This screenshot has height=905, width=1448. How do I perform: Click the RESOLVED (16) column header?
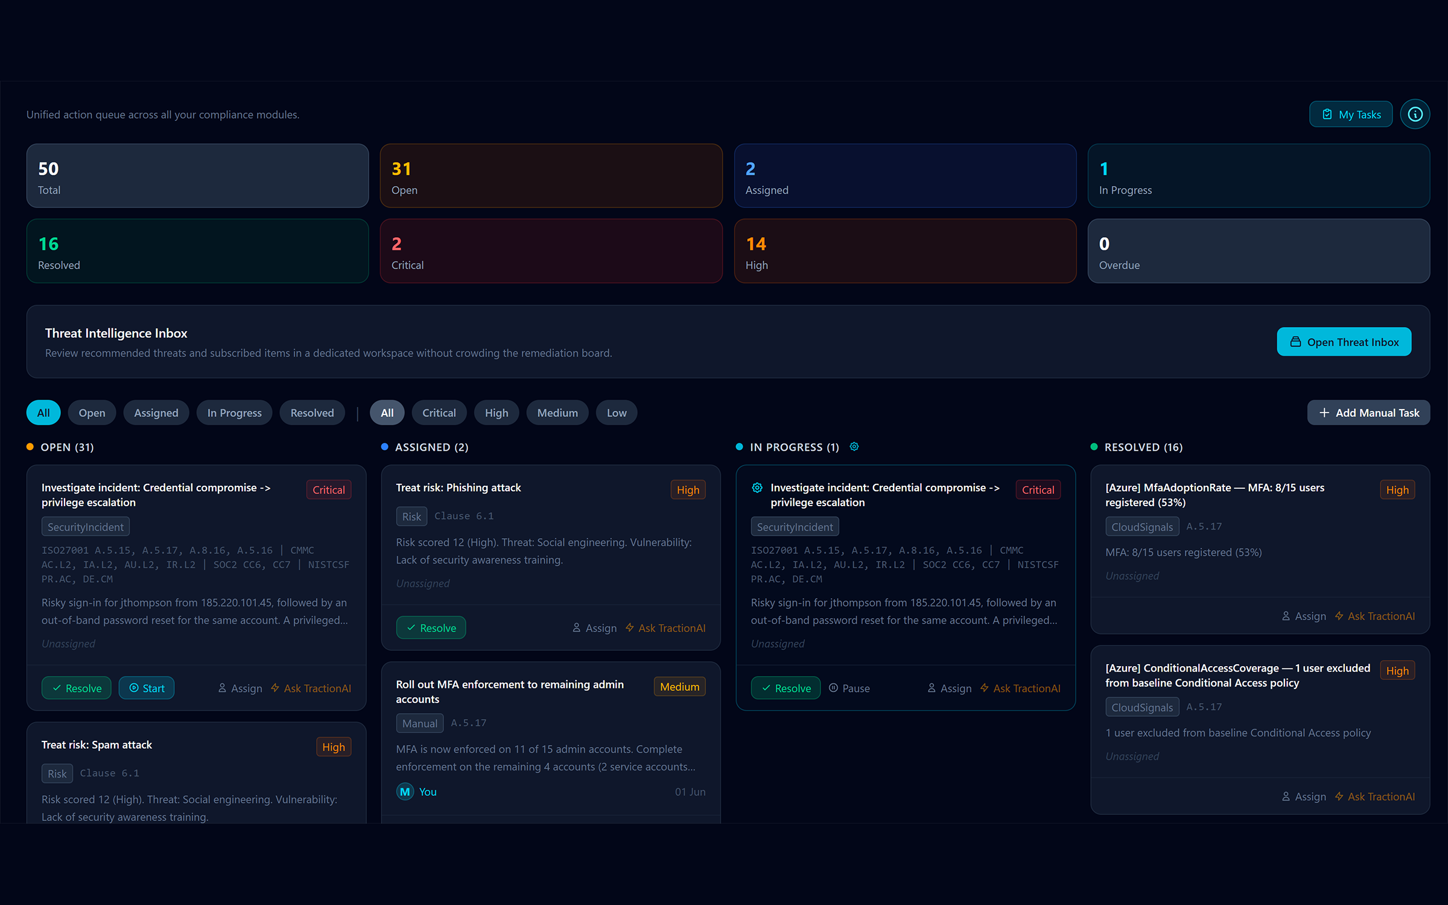pyautogui.click(x=1143, y=447)
